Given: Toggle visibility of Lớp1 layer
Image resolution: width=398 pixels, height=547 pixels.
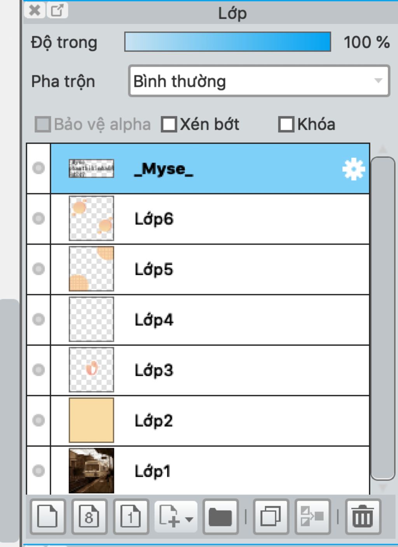Looking at the screenshot, I should (x=38, y=471).
